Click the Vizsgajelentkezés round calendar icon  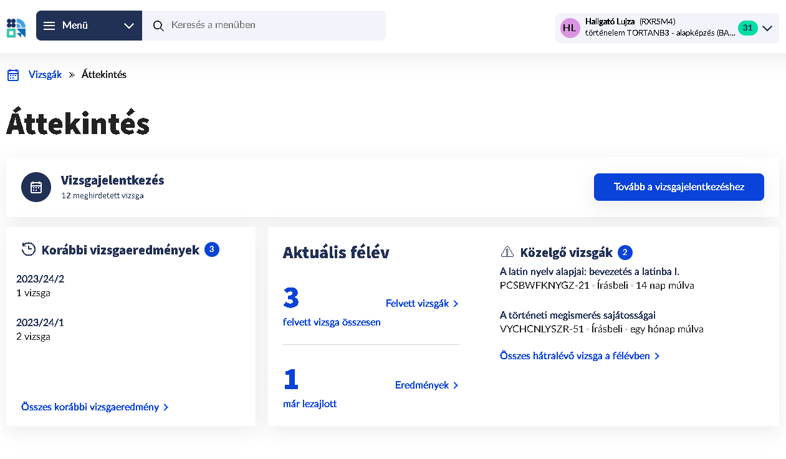tap(36, 187)
